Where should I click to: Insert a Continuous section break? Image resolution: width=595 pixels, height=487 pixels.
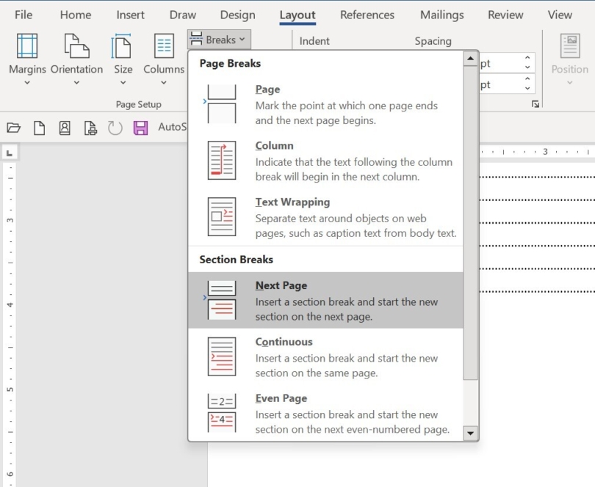[326, 356]
